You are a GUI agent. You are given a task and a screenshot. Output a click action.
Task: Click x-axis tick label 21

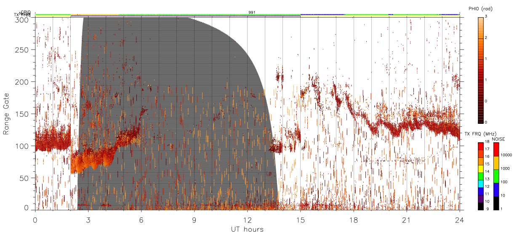[x=407, y=220]
